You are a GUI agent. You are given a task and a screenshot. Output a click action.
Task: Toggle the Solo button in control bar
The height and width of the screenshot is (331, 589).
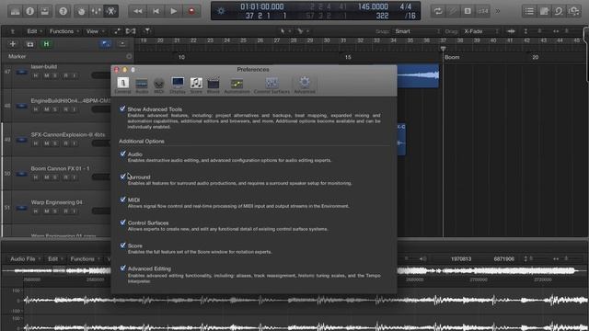coord(468,11)
